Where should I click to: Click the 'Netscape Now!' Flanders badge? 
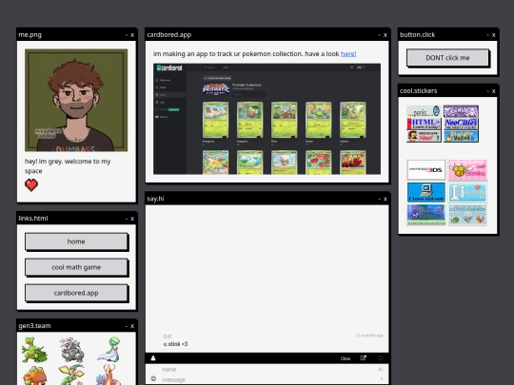point(424,136)
